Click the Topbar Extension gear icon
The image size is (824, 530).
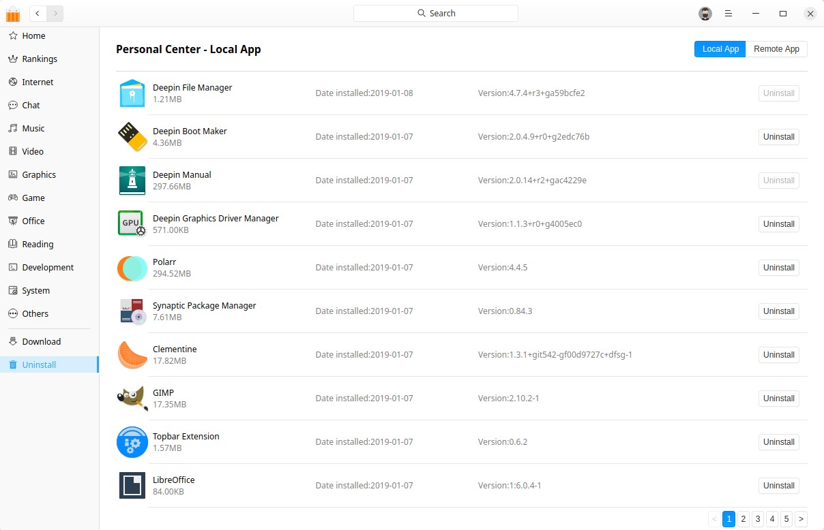132,442
